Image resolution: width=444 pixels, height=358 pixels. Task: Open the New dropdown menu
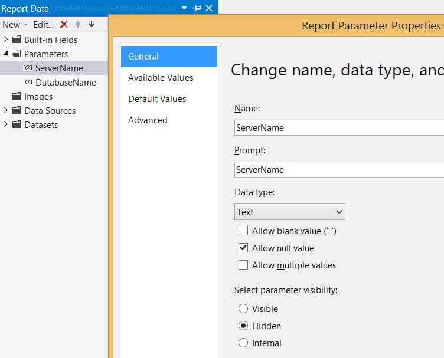(x=15, y=25)
